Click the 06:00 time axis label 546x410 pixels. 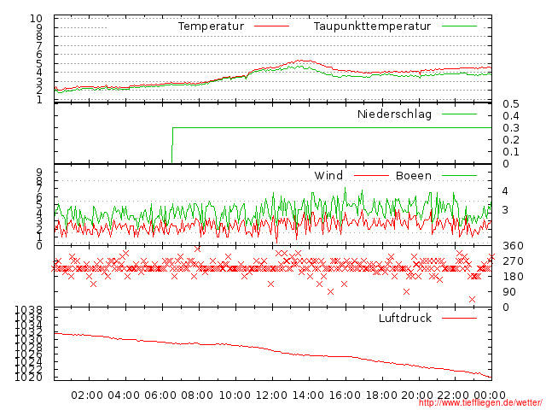click(x=160, y=395)
